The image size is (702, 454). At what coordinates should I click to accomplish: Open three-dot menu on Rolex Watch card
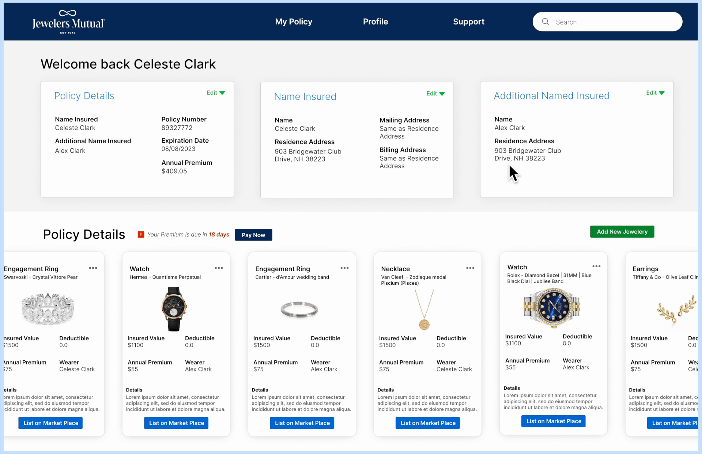click(x=596, y=266)
